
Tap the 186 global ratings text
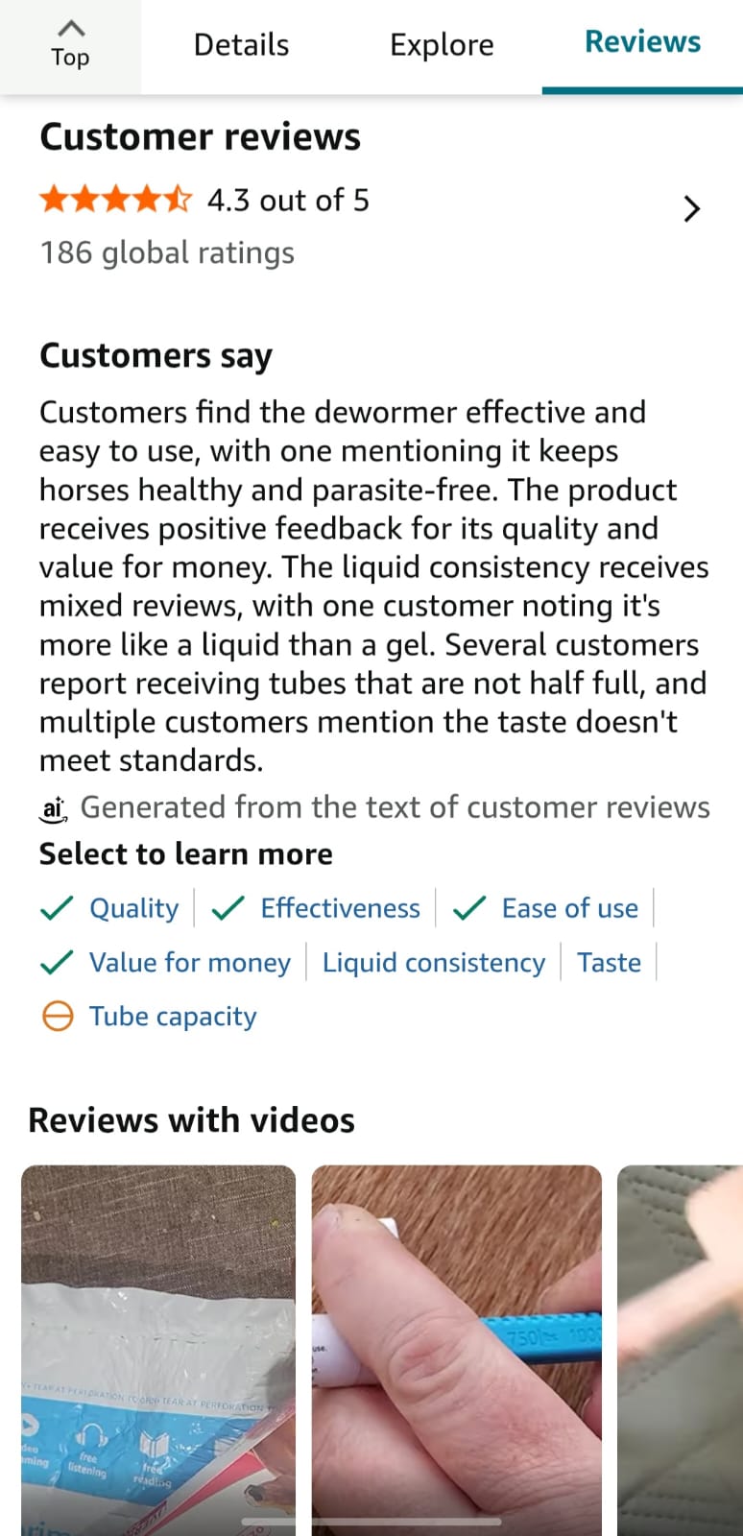167,252
